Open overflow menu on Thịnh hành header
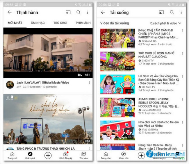Viewport: 189px width, 164px height. coord(88,12)
